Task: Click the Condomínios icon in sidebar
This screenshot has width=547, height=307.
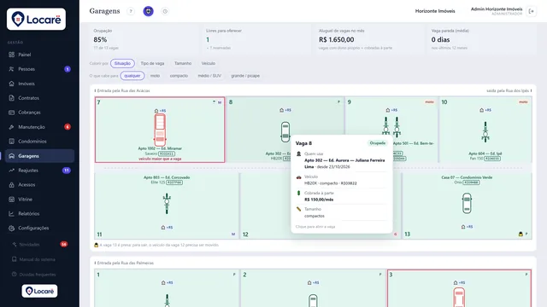Action: pyautogui.click(x=11, y=142)
